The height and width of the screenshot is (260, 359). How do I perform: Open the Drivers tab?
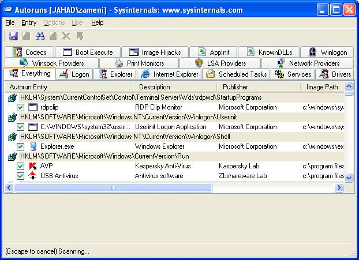click(335, 74)
